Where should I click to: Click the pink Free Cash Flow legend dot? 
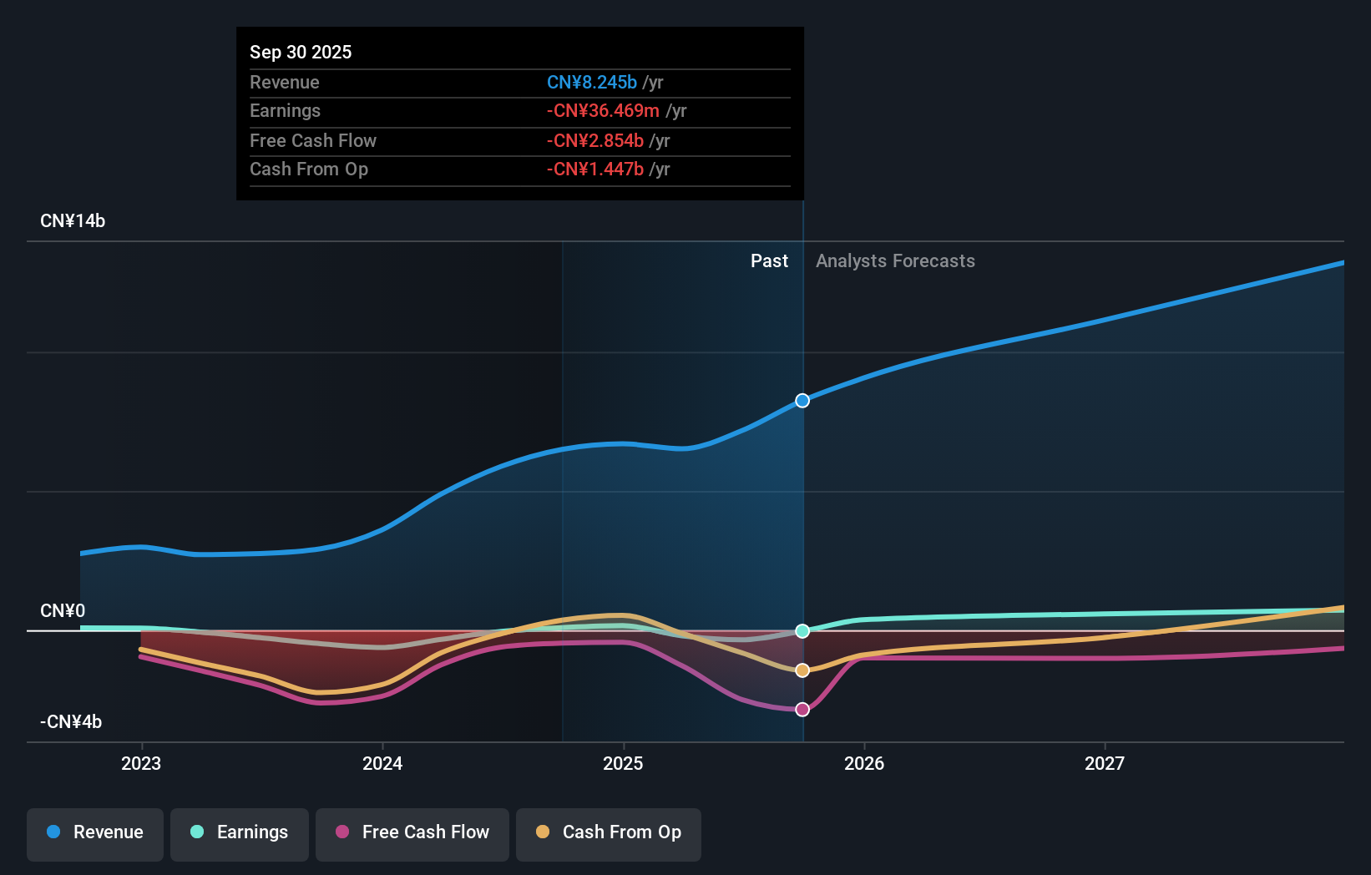coord(341,832)
